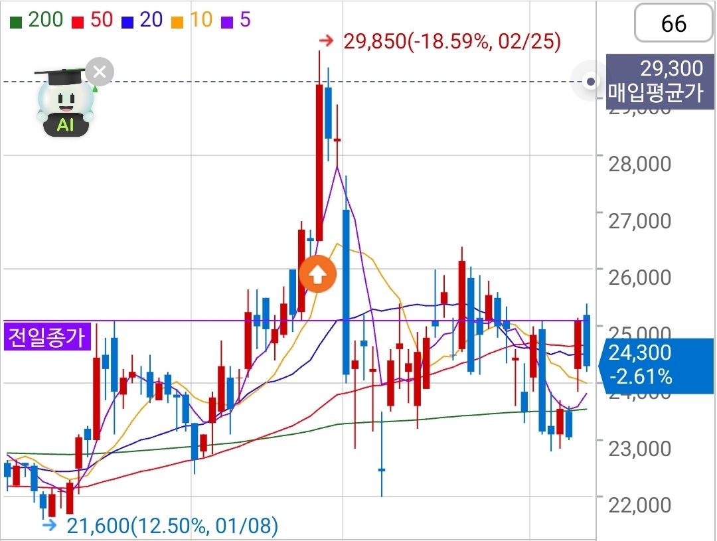Viewport: 717px width, 541px height.
Task: Tap the purple 전일종가 label
Action: 46,337
